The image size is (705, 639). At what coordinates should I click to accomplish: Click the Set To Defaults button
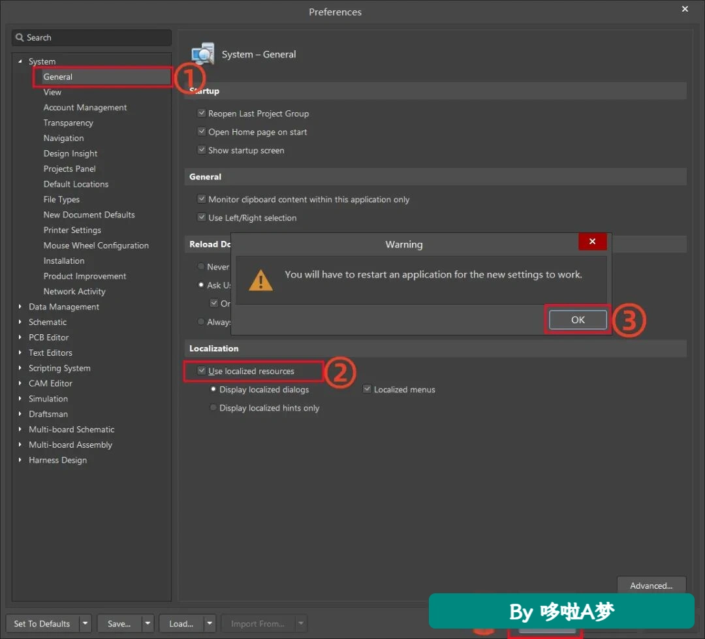coord(42,623)
